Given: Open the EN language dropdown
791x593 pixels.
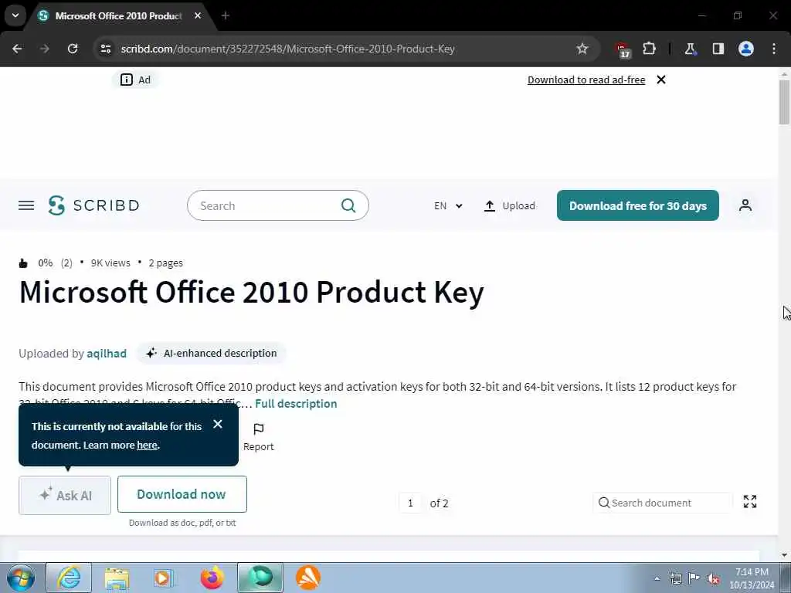Looking at the screenshot, I should pyautogui.click(x=448, y=205).
